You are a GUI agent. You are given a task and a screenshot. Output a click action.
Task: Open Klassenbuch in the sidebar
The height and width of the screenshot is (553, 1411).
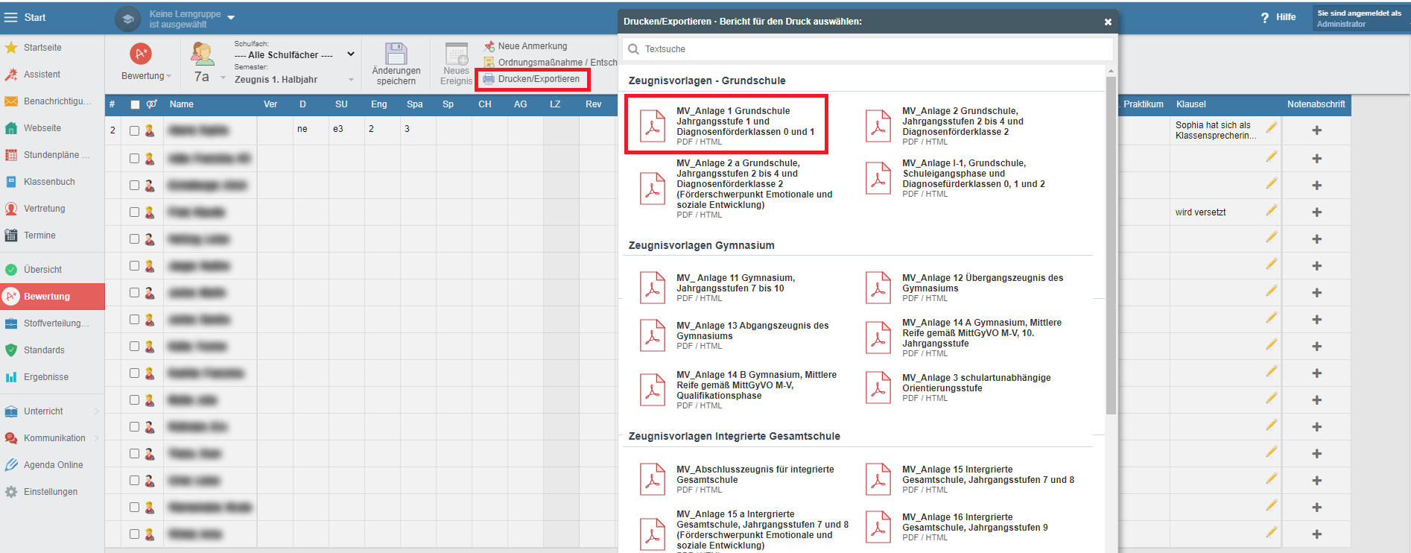pyautogui.click(x=49, y=182)
